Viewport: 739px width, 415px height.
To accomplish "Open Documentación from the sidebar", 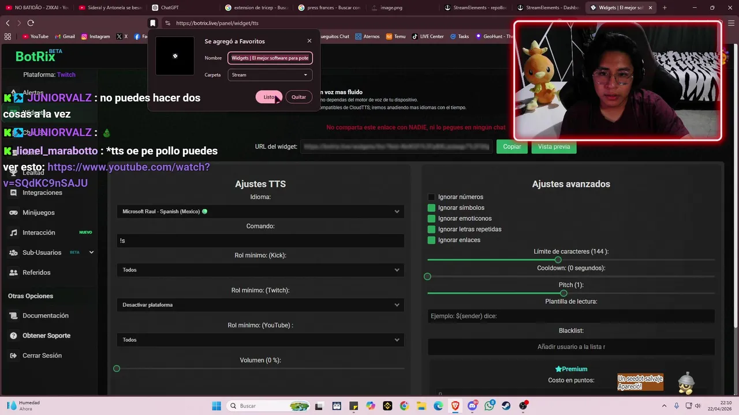I will pos(45,316).
